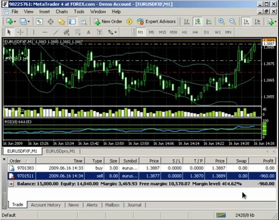Screen dimensions: 279x220
Task: Switch to candlestick chart mode
Action: (x=197, y=21)
